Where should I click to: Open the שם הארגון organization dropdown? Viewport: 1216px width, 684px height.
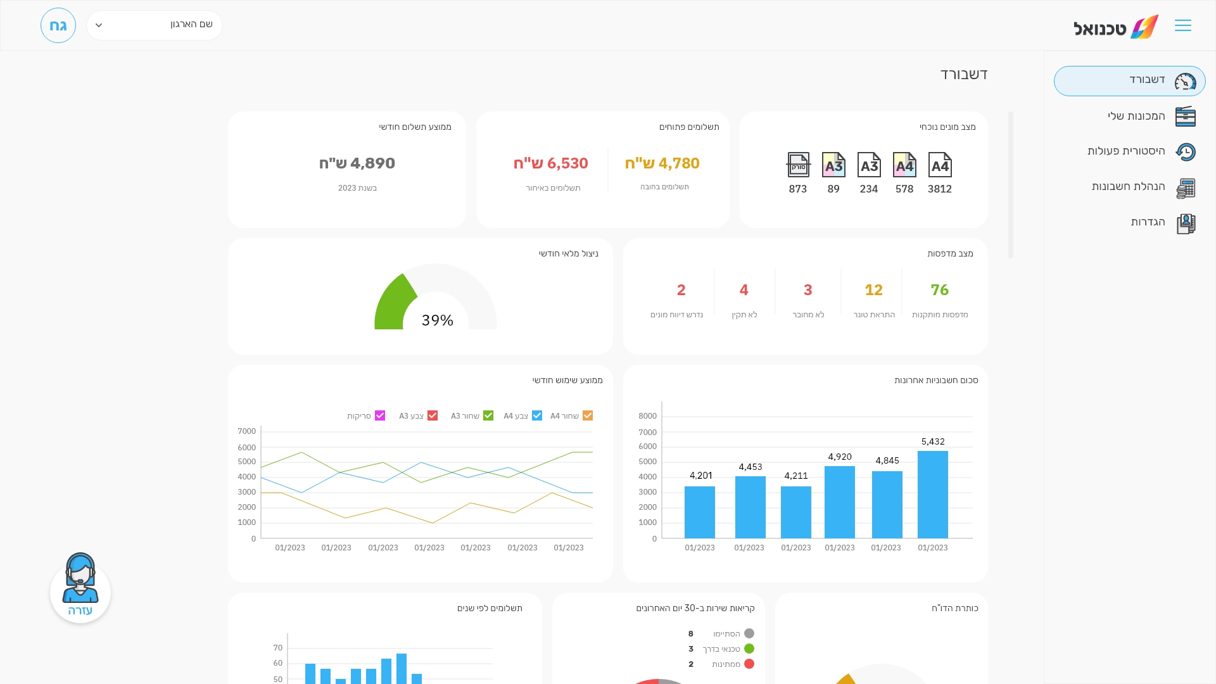tap(155, 25)
